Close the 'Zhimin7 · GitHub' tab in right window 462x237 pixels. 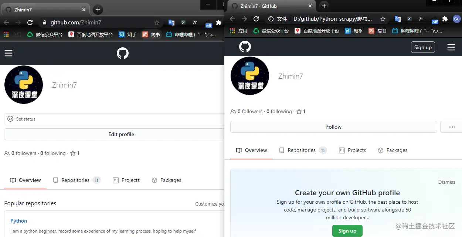(310, 6)
